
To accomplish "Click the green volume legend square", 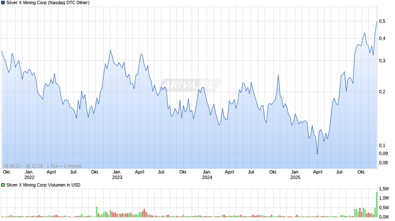I will (x=3, y=185).
